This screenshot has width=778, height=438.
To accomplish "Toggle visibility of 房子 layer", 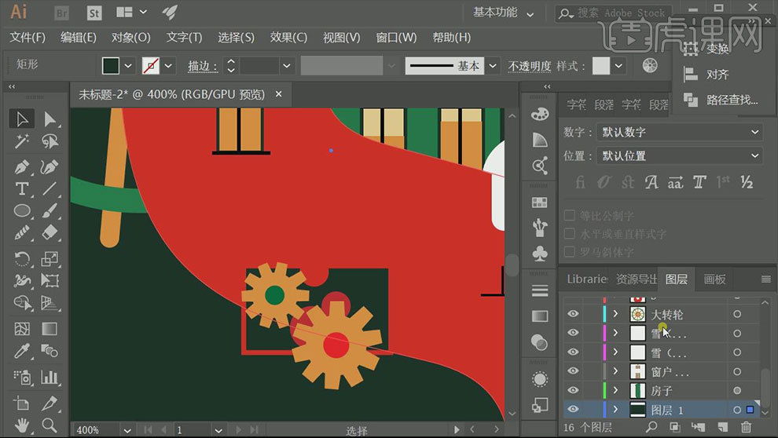I will click(573, 390).
